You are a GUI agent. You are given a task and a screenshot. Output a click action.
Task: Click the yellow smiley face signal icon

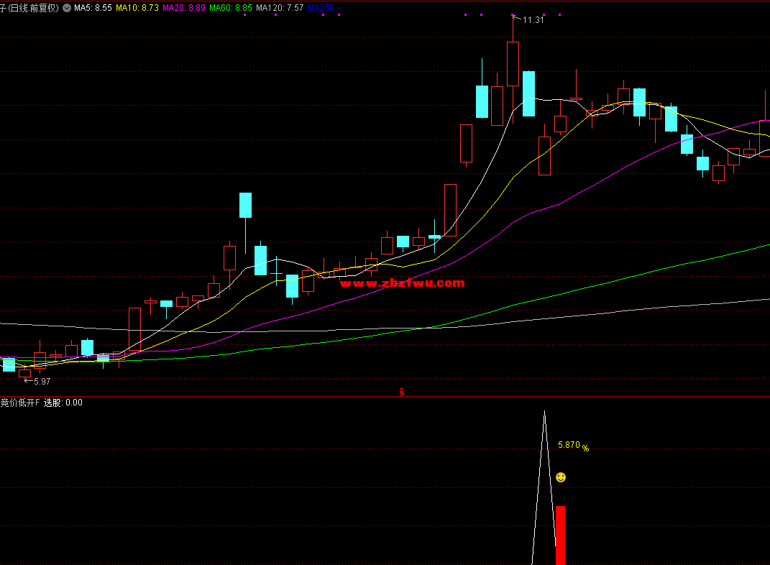coord(561,477)
